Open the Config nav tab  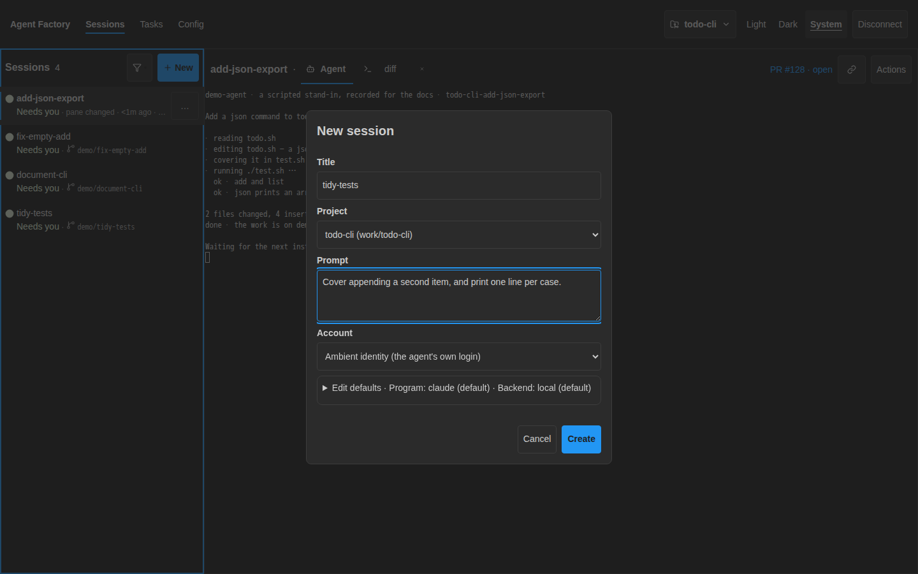pos(191,24)
